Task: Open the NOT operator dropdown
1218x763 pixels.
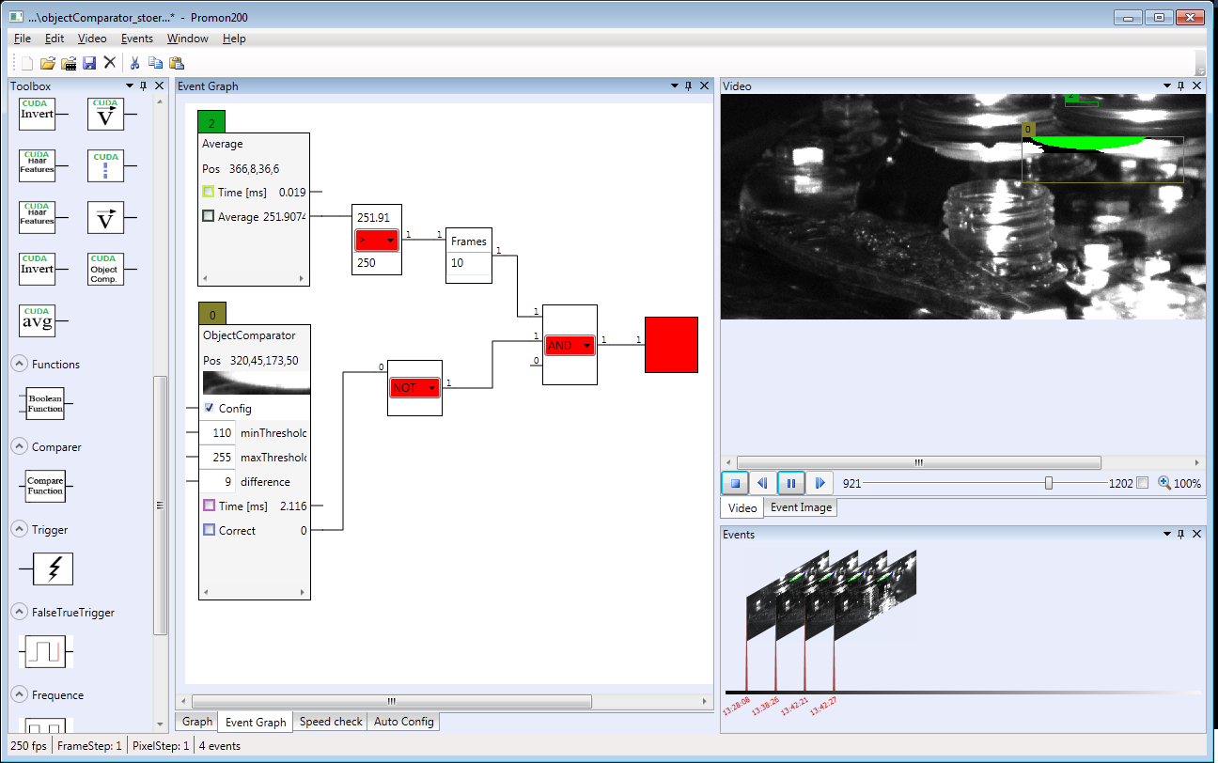Action: pyautogui.click(x=431, y=388)
